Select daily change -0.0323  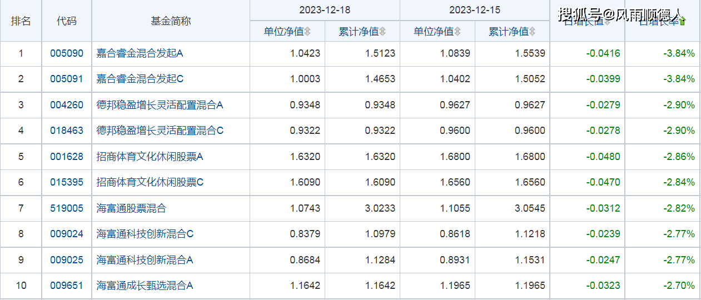point(603,286)
